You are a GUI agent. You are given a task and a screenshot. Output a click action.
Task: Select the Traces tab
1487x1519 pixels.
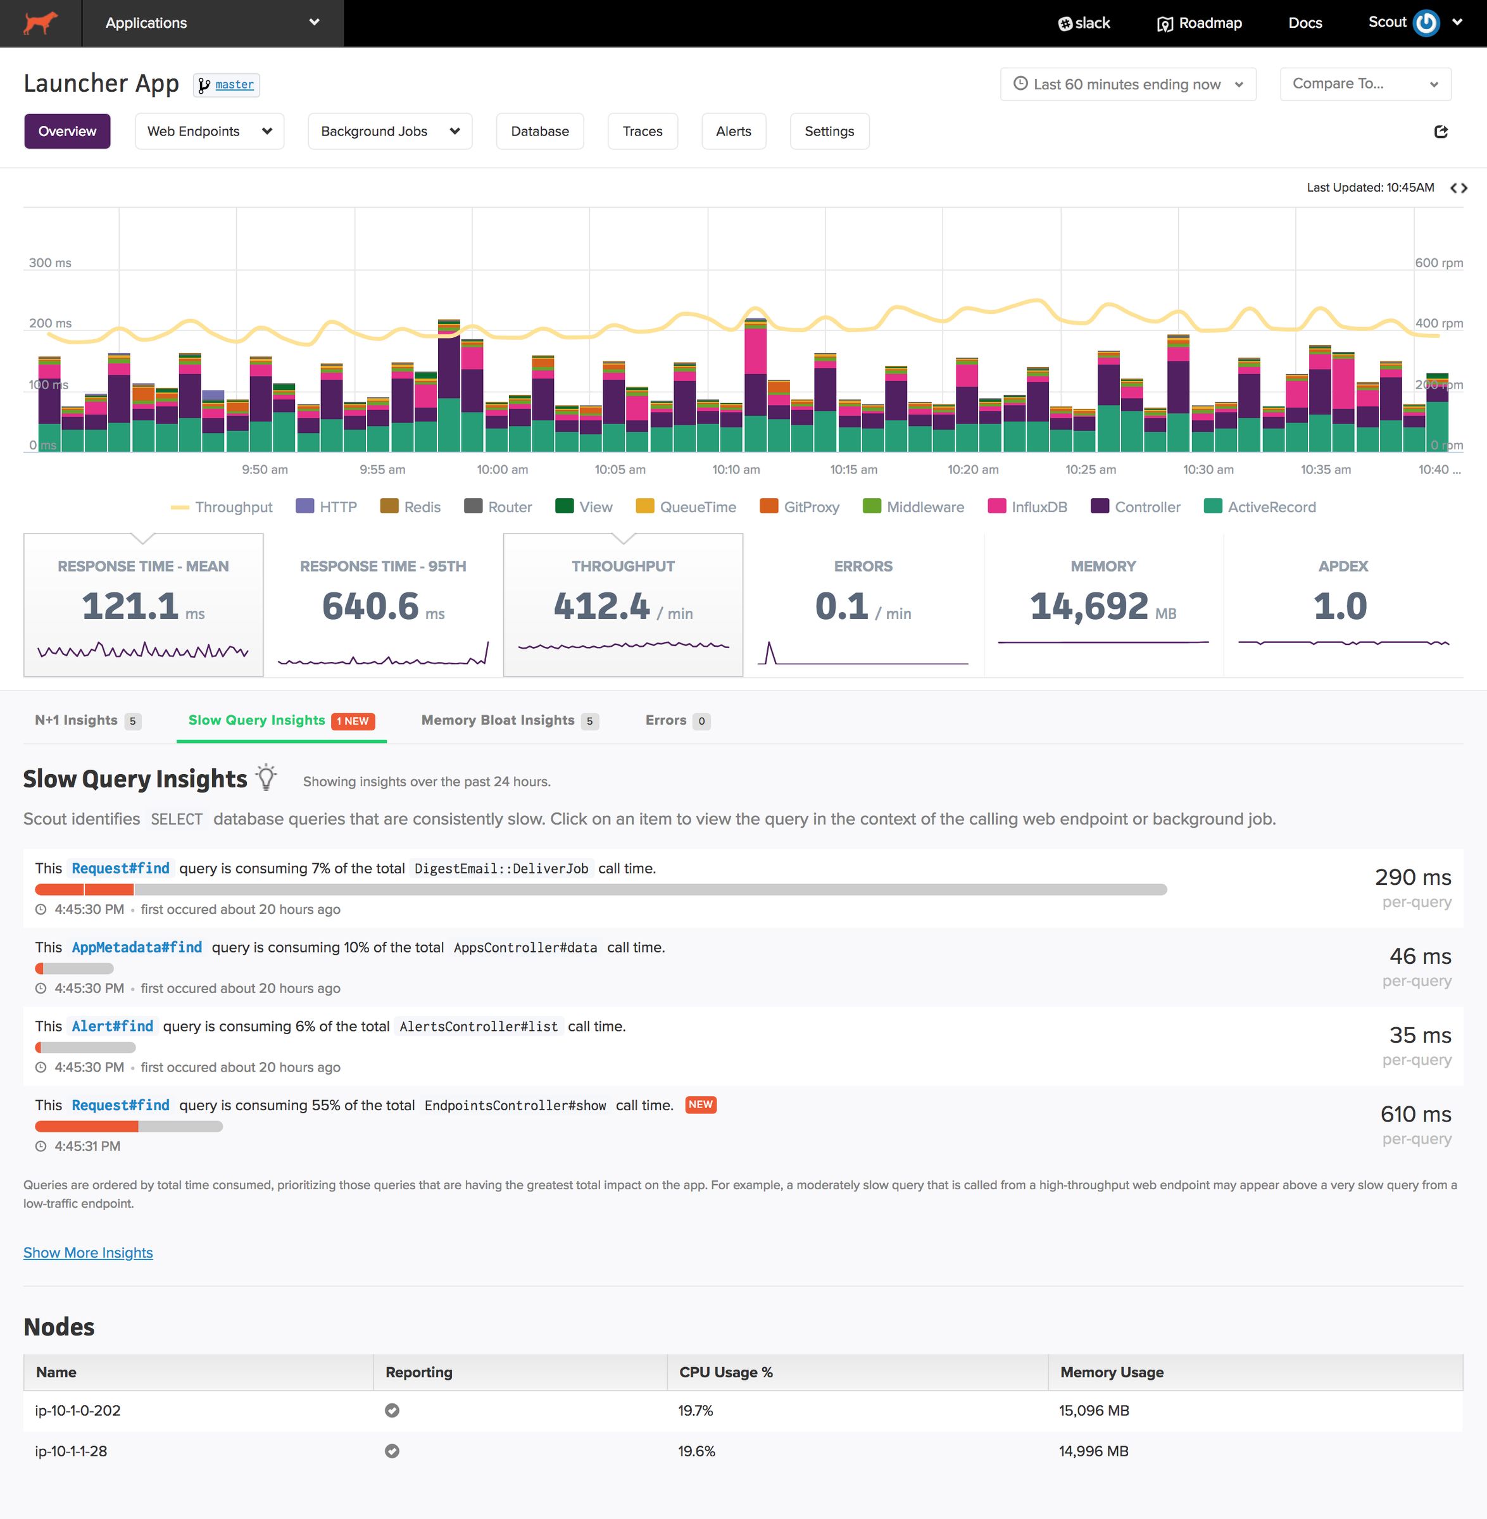click(641, 132)
